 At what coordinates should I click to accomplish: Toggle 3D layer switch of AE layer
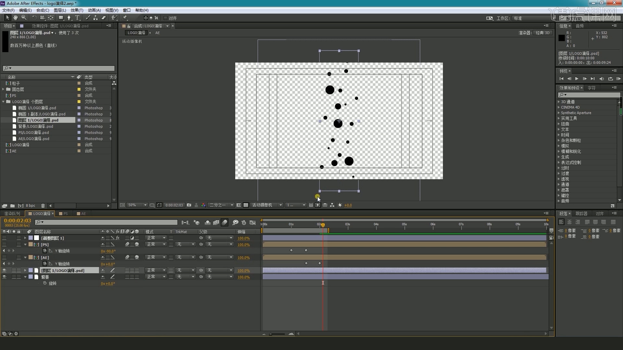(x=137, y=257)
